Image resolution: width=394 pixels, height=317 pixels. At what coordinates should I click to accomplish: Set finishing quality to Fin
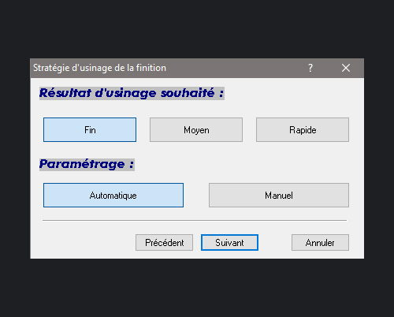point(90,130)
